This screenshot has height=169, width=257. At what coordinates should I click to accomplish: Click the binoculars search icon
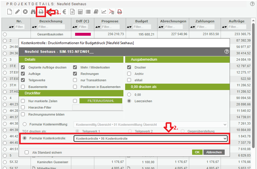[33, 12]
